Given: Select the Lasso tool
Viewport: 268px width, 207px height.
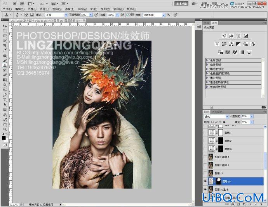Looking at the screenshot, I should (x=5, y=36).
